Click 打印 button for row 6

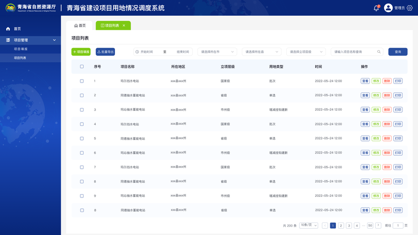click(x=398, y=153)
